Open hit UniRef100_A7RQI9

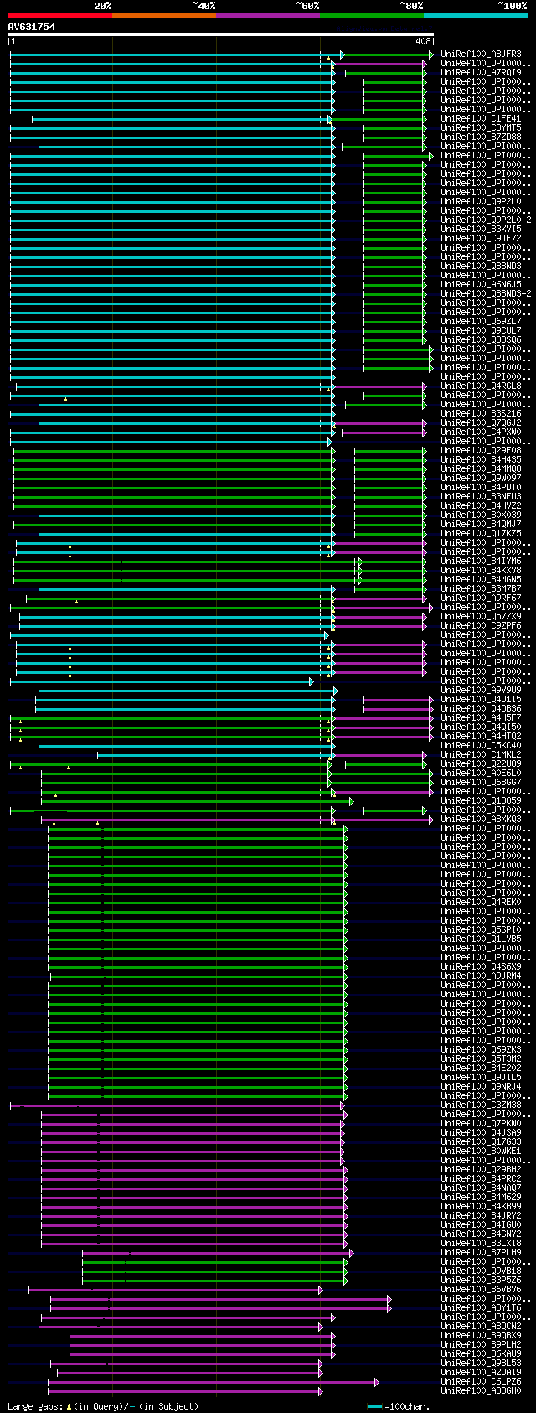(x=481, y=73)
